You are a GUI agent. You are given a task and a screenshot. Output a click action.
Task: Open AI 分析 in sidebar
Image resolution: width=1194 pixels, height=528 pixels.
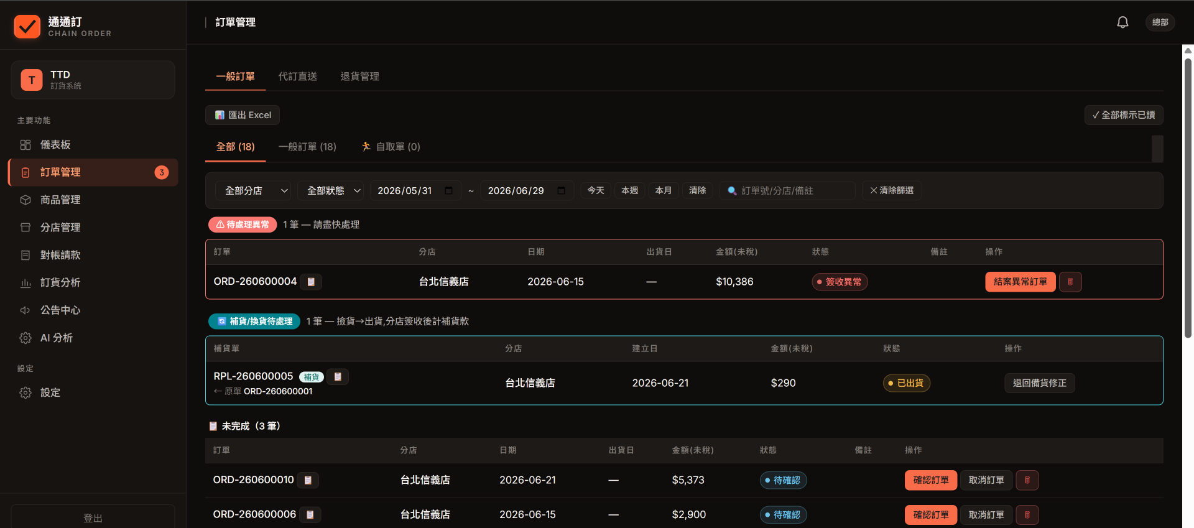click(93, 338)
